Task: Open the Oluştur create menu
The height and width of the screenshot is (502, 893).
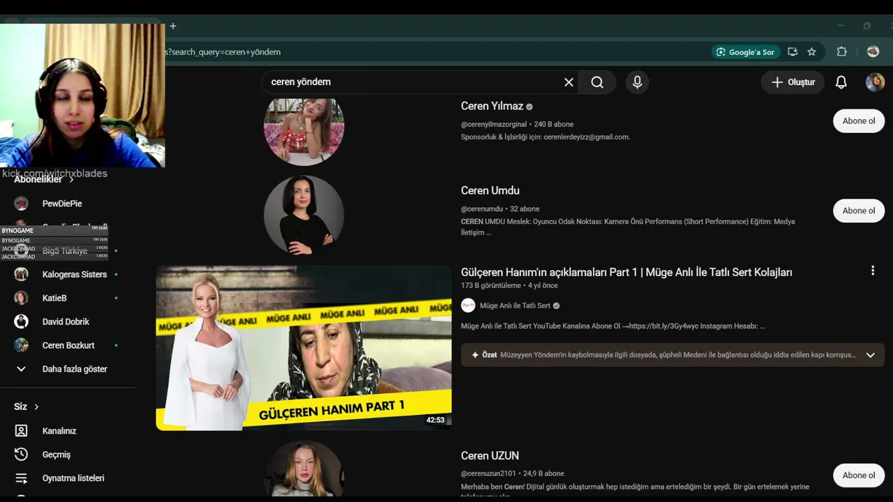Action: (x=793, y=82)
